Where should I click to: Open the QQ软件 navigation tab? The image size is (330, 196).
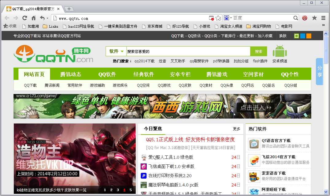click(107, 74)
